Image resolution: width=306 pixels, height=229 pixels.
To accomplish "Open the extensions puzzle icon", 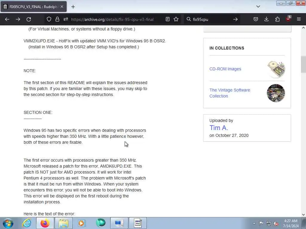I will (x=277, y=19).
